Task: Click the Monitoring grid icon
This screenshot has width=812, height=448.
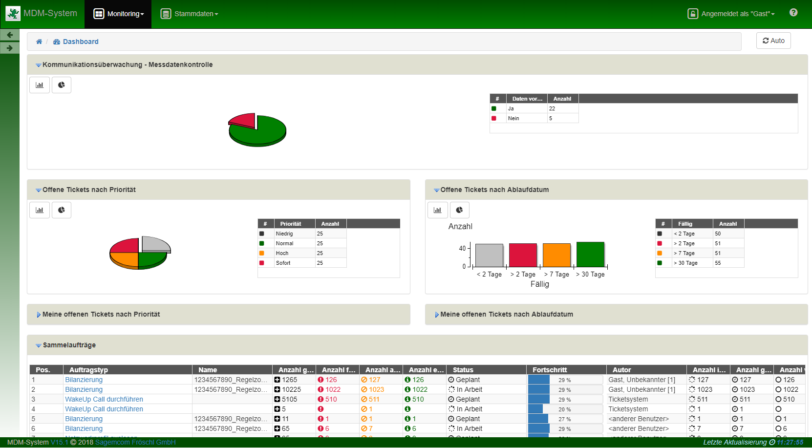Action: point(99,14)
